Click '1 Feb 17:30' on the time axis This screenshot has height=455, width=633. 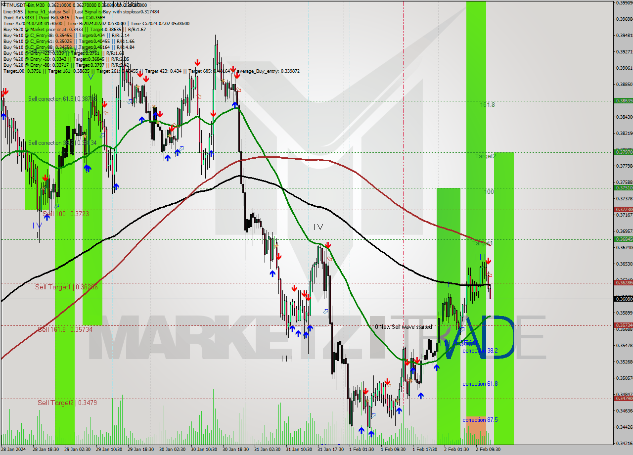coord(424,450)
